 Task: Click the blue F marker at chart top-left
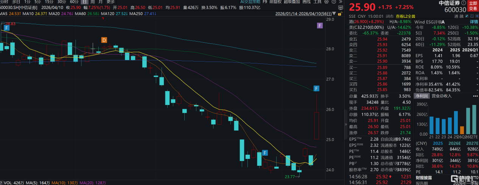(6, 28)
